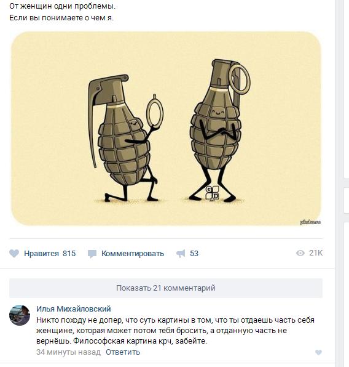Click the eye views icon

[300, 253]
